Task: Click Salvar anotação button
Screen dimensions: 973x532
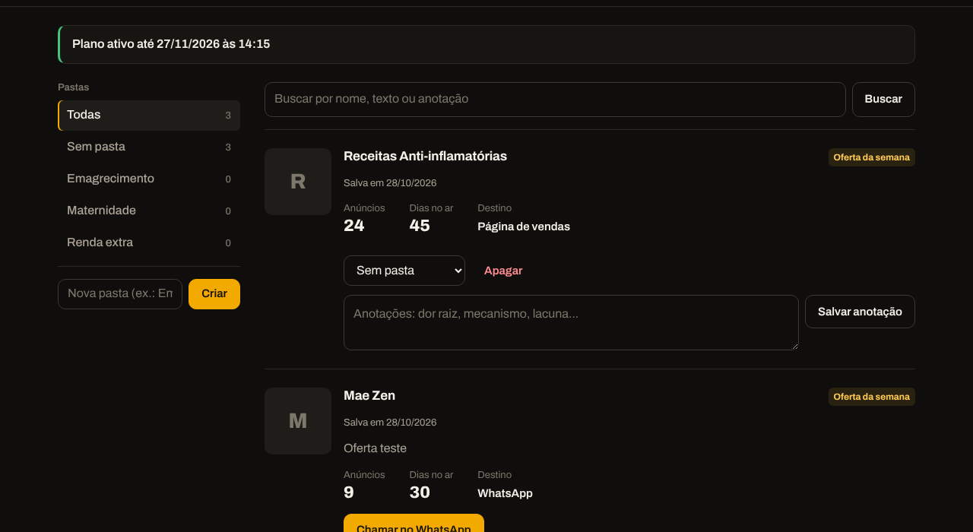Action: point(860,312)
